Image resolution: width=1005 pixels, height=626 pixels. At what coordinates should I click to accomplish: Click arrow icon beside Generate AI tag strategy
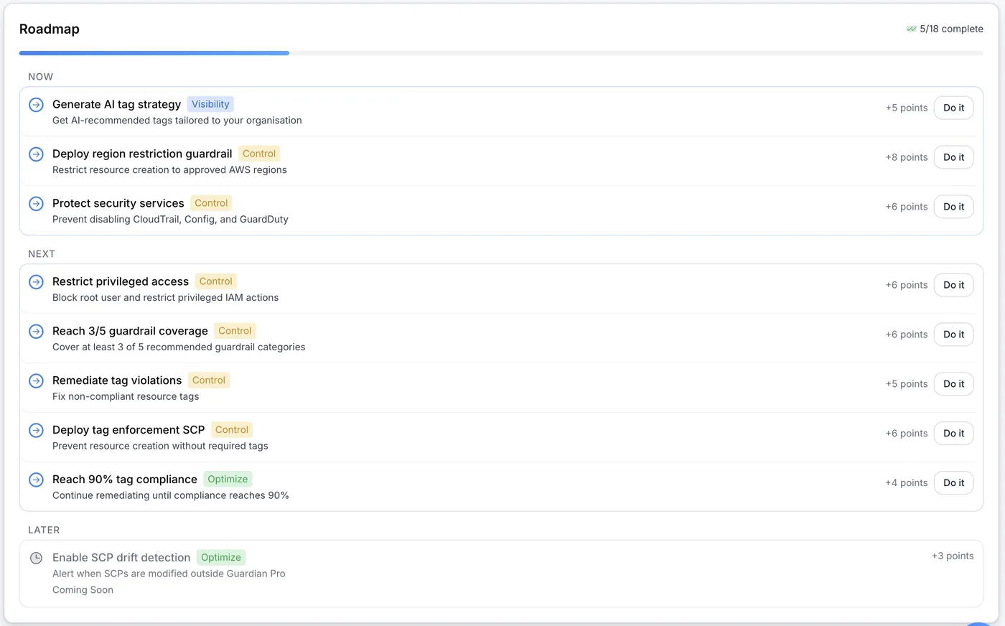[x=36, y=105]
